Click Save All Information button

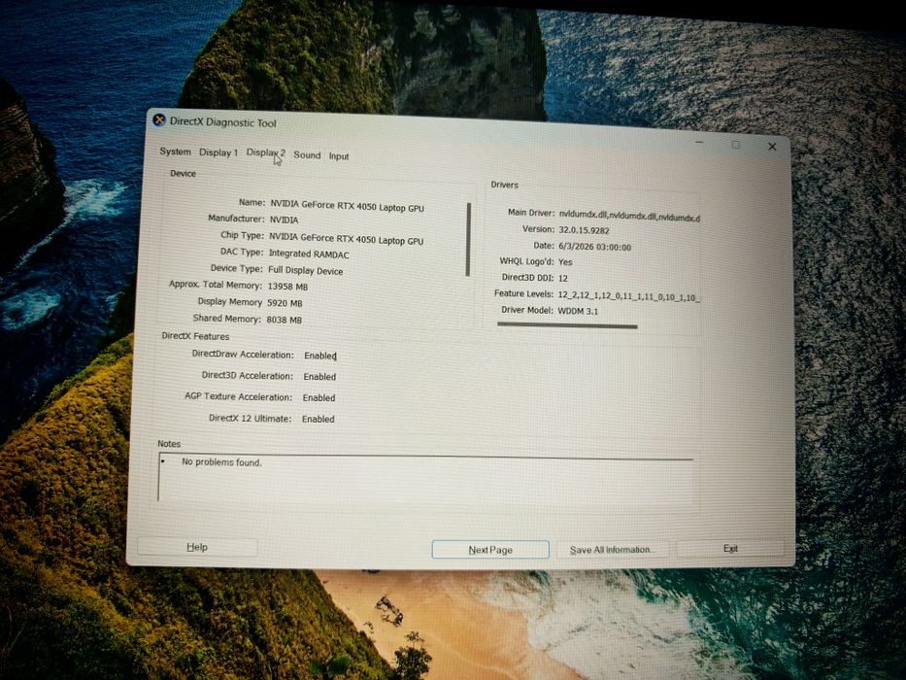pos(612,549)
